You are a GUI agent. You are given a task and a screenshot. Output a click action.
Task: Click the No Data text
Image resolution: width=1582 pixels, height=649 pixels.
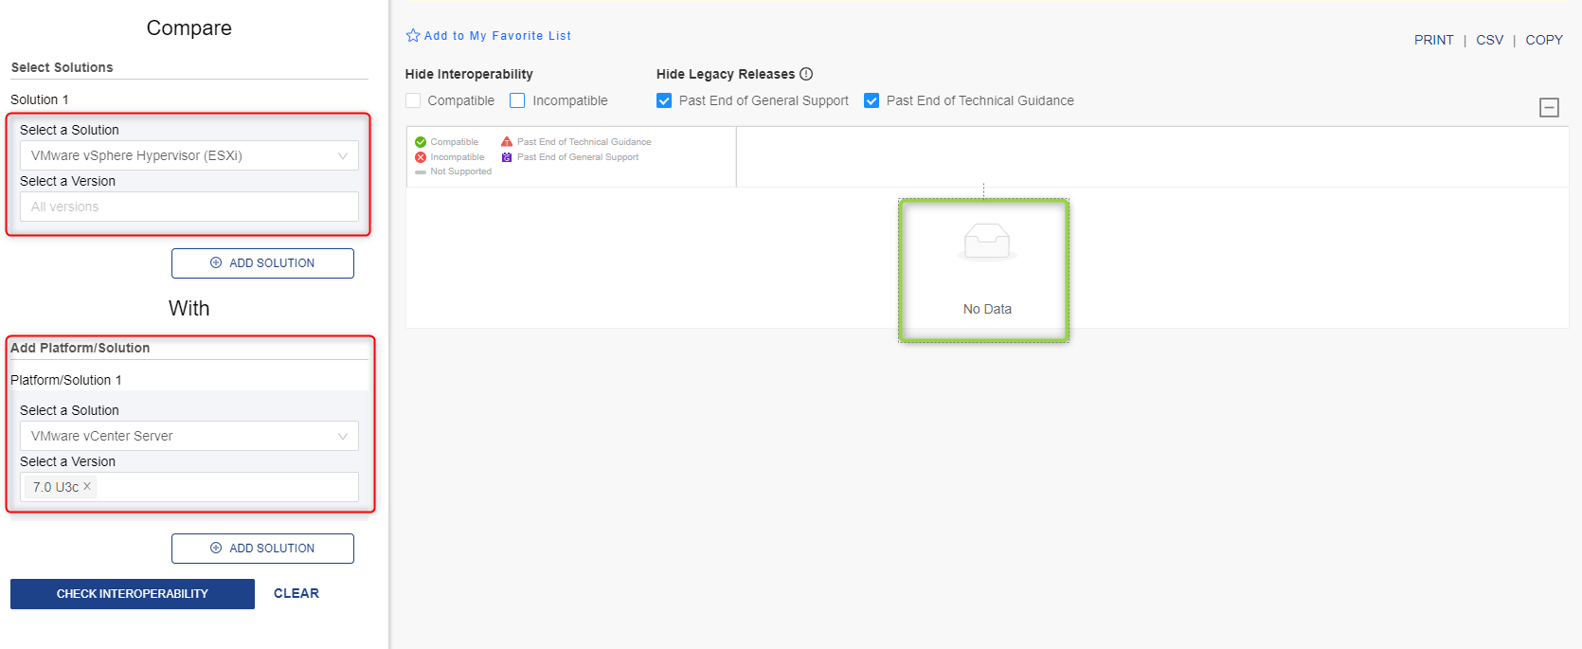987,309
